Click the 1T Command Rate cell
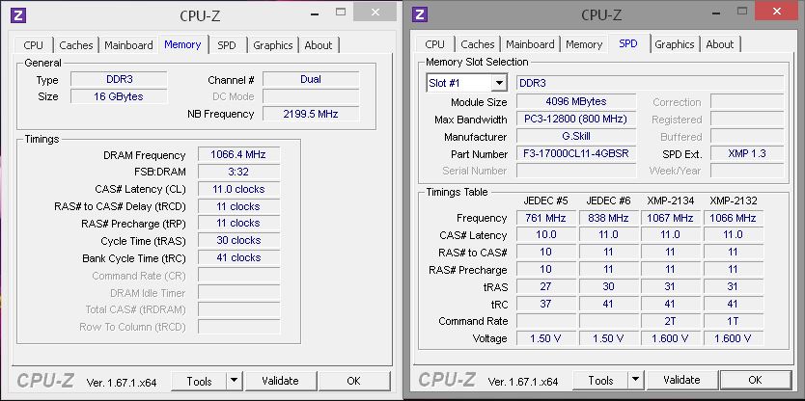This screenshot has width=805, height=401. (734, 321)
